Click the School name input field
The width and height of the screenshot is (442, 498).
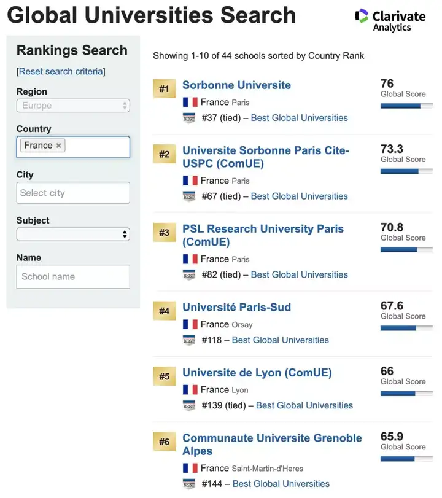[x=73, y=276]
